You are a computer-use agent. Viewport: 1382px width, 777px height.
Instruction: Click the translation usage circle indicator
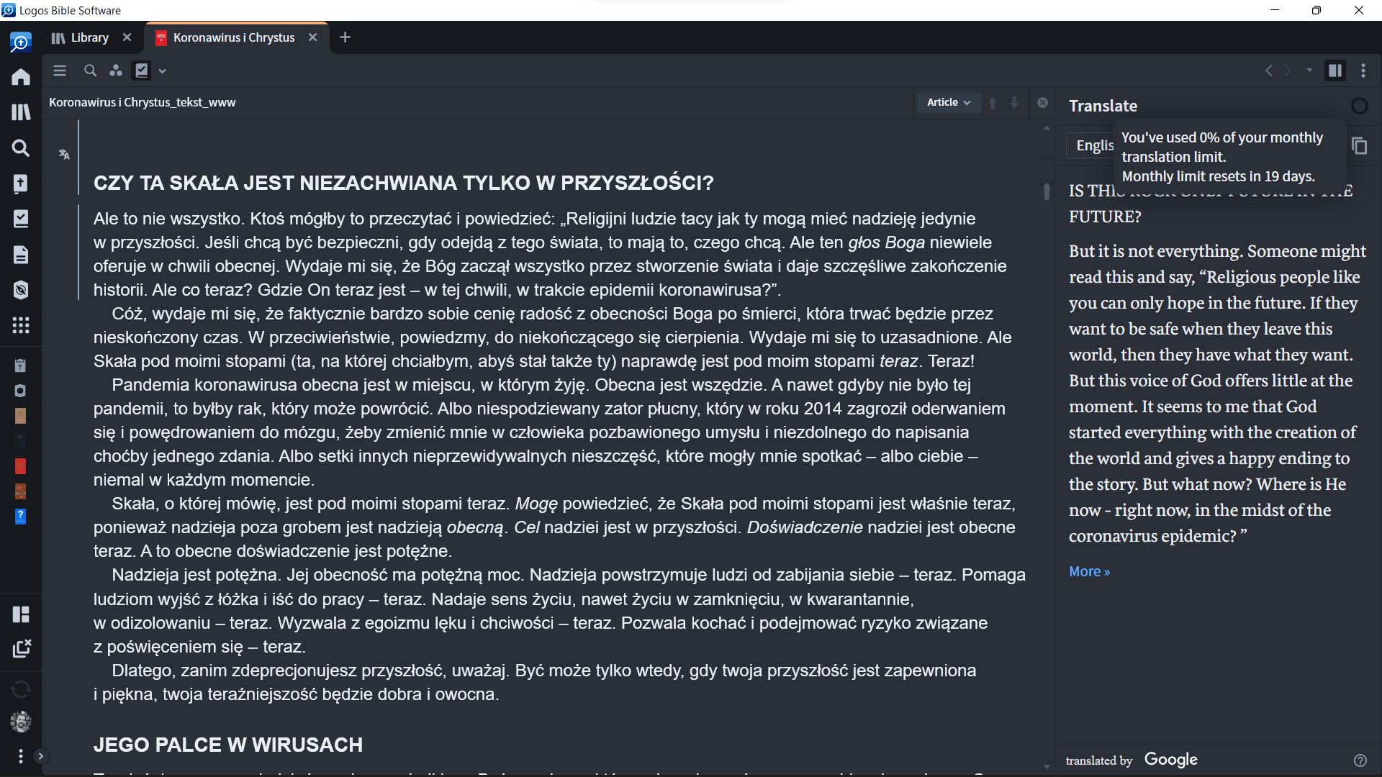click(x=1359, y=106)
